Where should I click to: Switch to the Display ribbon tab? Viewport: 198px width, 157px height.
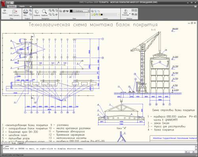(x=22, y=6)
